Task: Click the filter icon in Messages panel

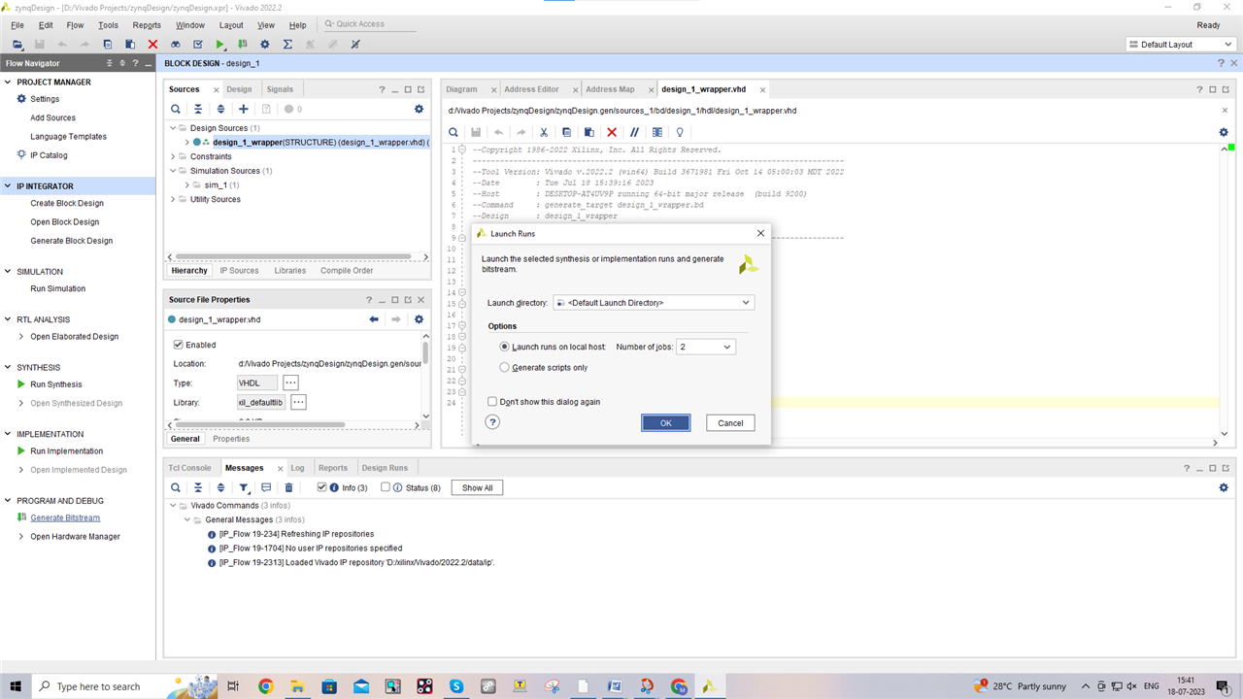Action: [244, 487]
